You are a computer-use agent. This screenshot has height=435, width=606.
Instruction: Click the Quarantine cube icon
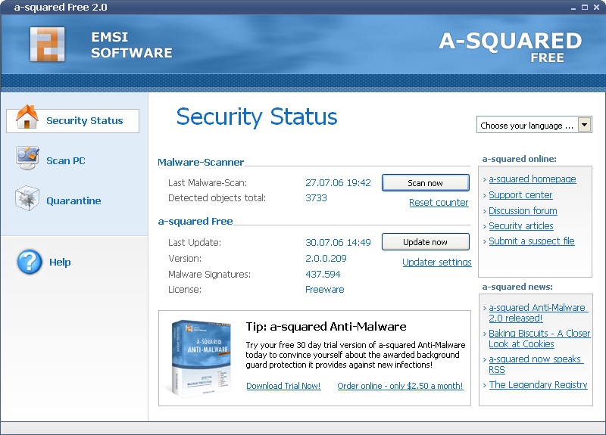pyautogui.click(x=27, y=198)
